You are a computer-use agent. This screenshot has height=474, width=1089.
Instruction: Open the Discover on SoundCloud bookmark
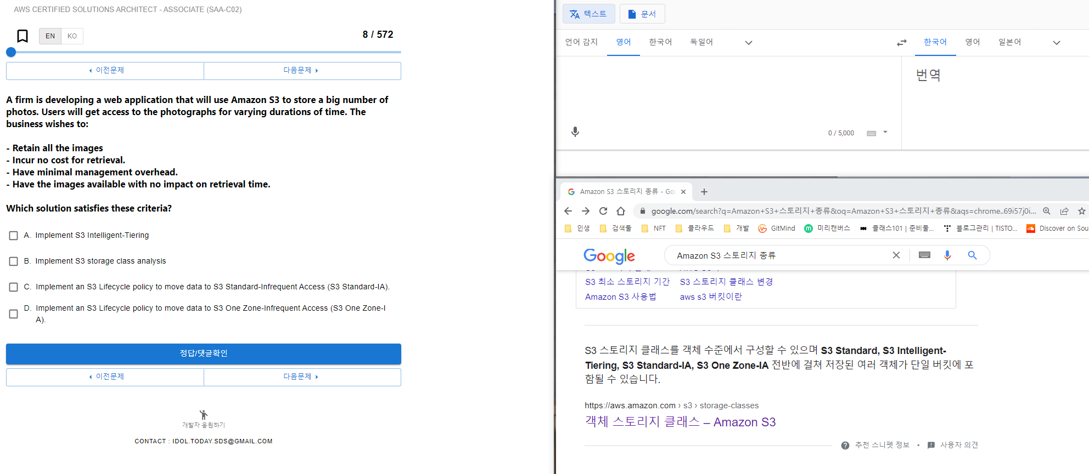(x=1057, y=229)
